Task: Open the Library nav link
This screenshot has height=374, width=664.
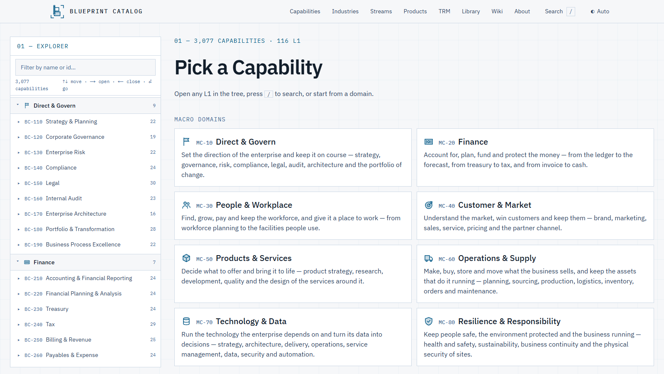Action: click(471, 12)
